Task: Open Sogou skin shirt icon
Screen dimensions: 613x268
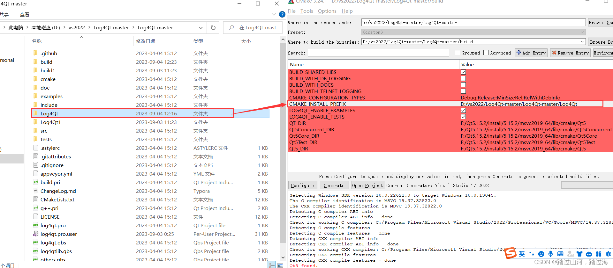Action: coord(579,254)
